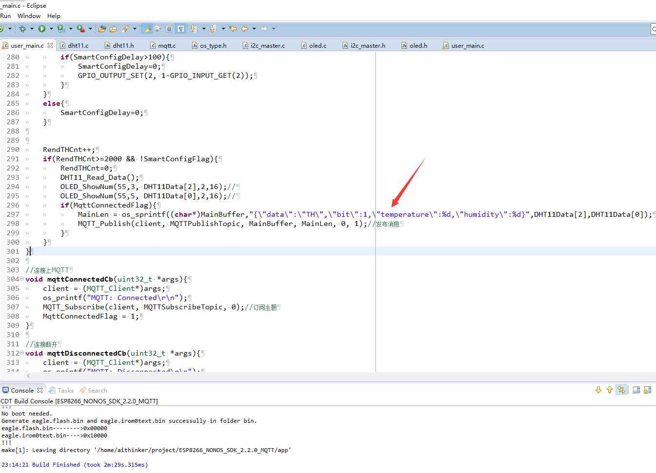Image resolution: width=656 pixels, height=473 pixels.
Task: Switch to i2c_master.c editor tab
Action: pyautogui.click(x=264, y=45)
